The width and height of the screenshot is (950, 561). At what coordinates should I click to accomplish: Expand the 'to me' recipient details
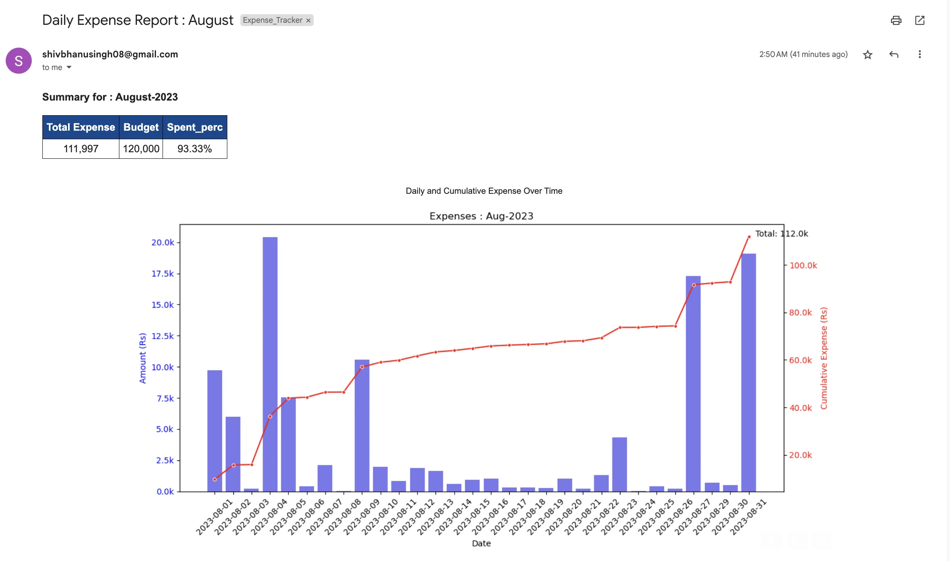click(56, 67)
